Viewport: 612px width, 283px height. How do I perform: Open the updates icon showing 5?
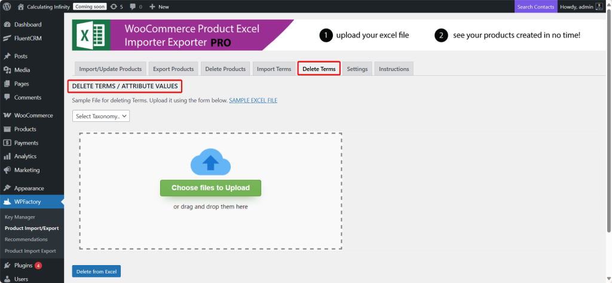click(114, 7)
